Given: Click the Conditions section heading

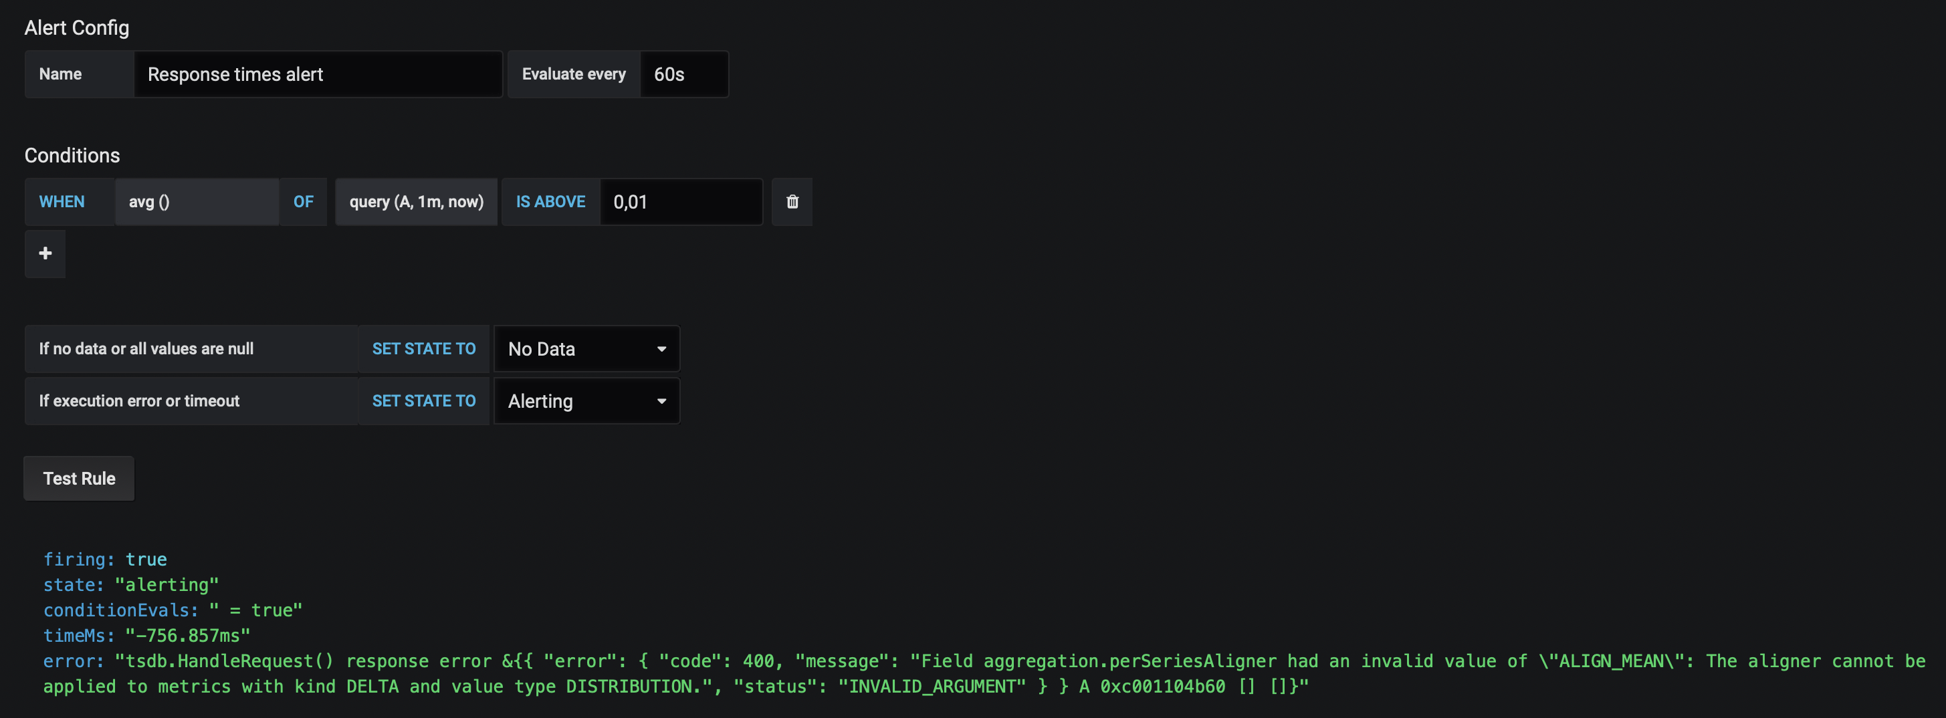Looking at the screenshot, I should coord(72,156).
